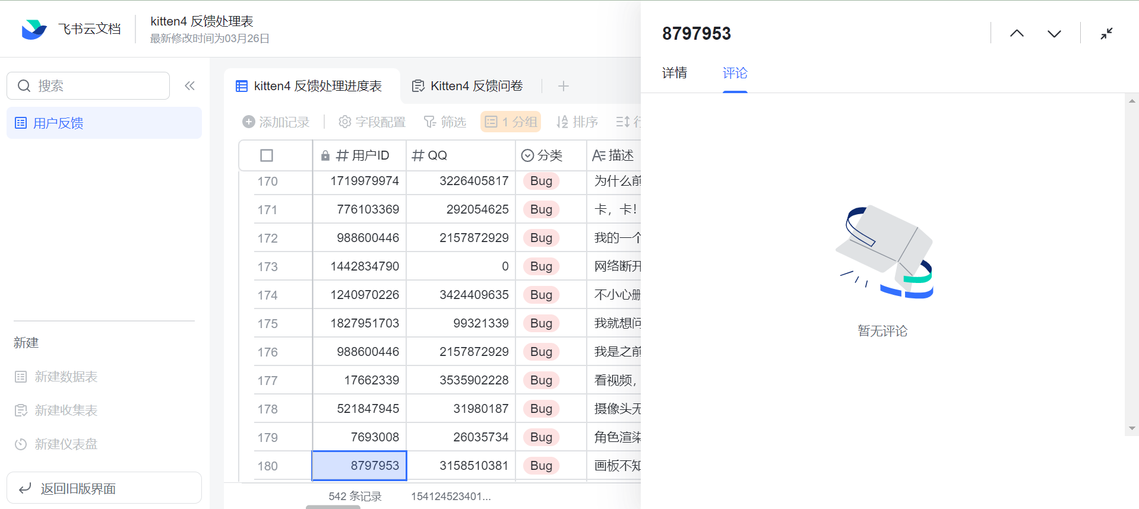Select 用户反馈 in the sidebar

pyautogui.click(x=105, y=123)
